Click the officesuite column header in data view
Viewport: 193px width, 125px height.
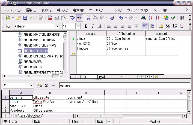(126, 34)
